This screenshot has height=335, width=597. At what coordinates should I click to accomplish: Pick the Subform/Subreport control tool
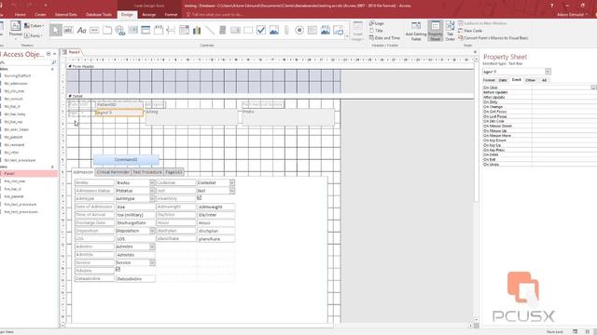312,30
